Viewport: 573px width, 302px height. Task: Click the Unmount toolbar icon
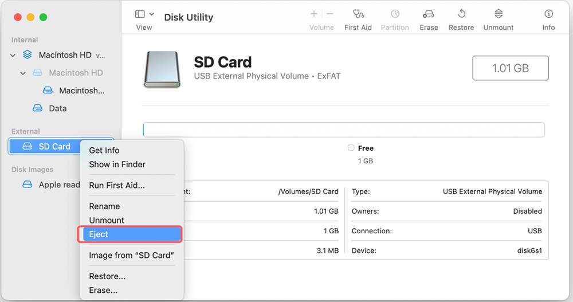pyautogui.click(x=499, y=14)
